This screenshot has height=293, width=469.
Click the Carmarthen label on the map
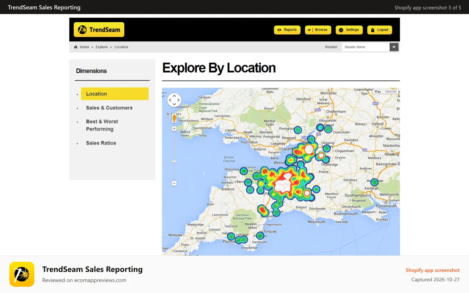222,116
